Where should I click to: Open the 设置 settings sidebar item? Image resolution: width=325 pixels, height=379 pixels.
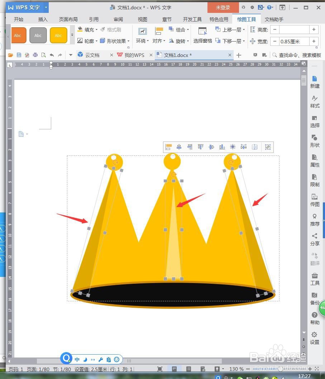tap(315, 338)
